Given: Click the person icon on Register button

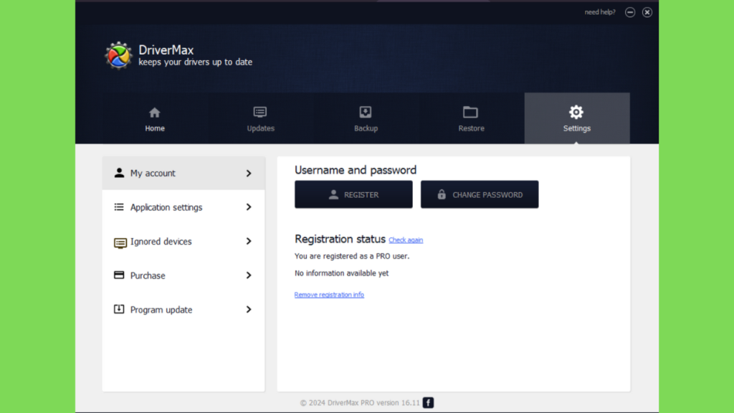Looking at the screenshot, I should [x=333, y=194].
